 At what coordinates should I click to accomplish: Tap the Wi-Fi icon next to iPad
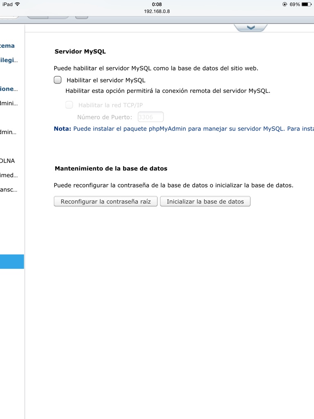18,5
